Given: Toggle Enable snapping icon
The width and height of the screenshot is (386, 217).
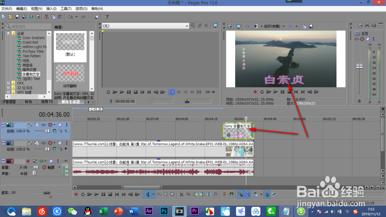Looking at the screenshot, I should pos(240,194).
